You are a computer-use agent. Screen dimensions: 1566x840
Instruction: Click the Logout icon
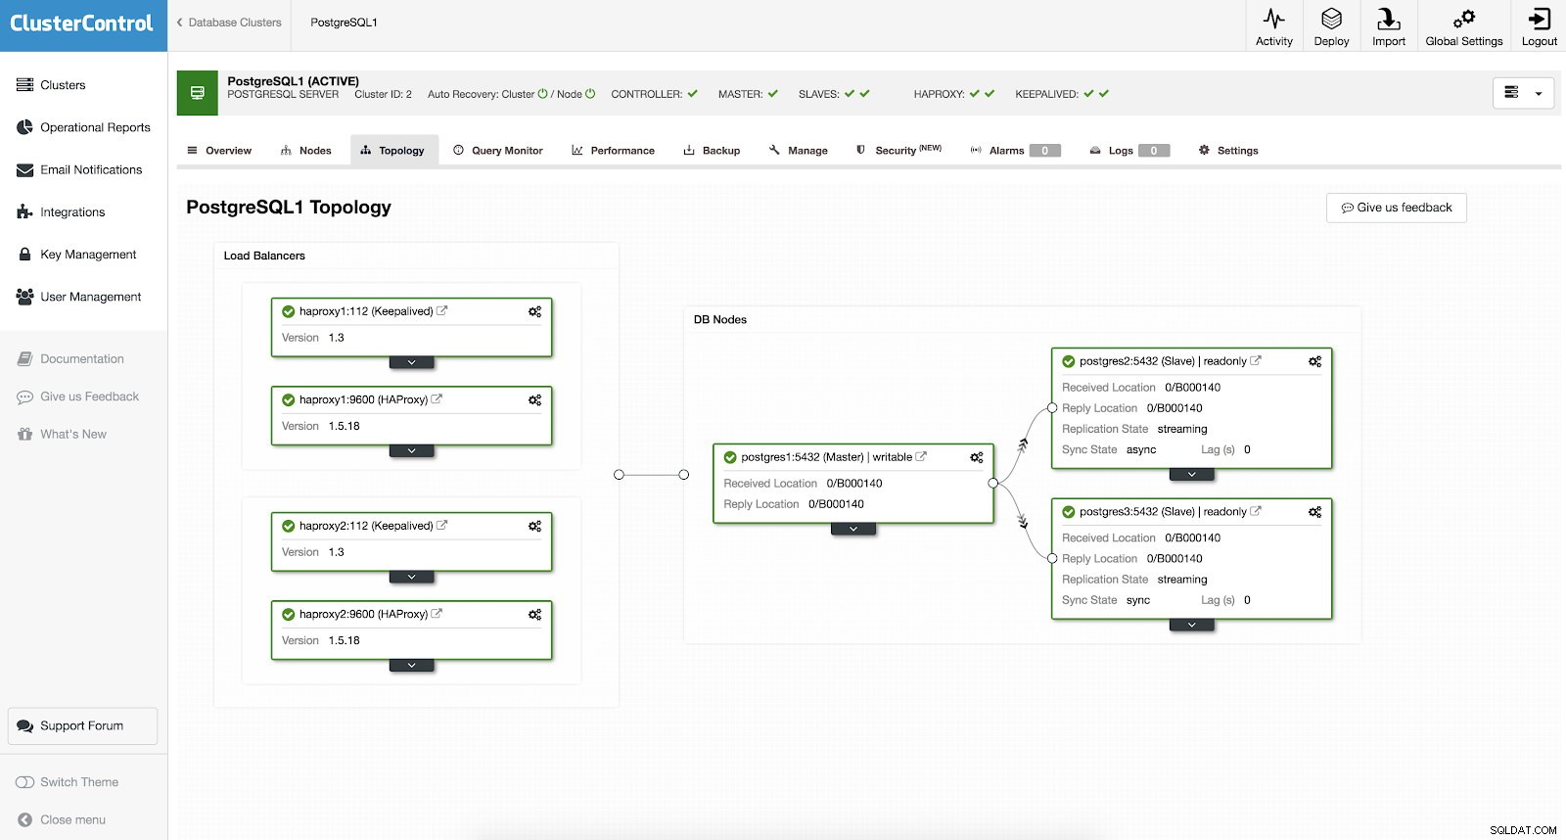(1539, 19)
